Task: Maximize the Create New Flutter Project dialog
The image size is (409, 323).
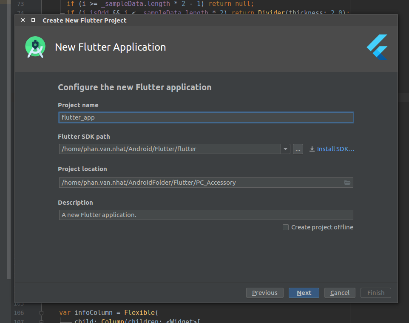Action: [33, 20]
